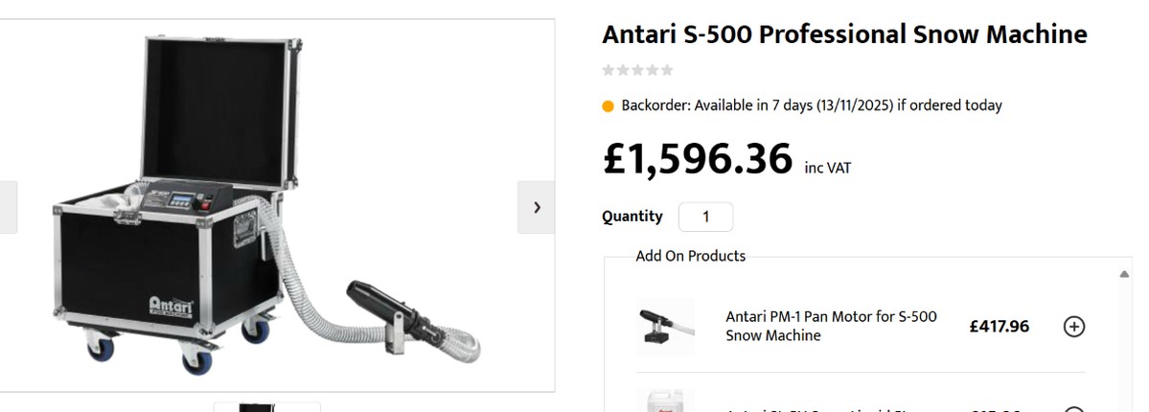Click the Add On Products heading
Viewport: 1149px width, 412px height.
690,256
